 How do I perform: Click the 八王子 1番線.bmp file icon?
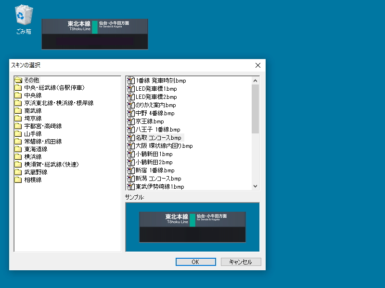pyautogui.click(x=131, y=130)
